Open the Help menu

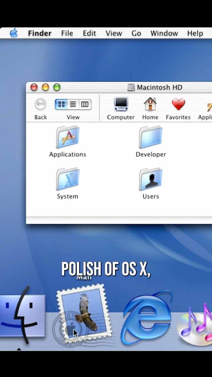tap(195, 33)
